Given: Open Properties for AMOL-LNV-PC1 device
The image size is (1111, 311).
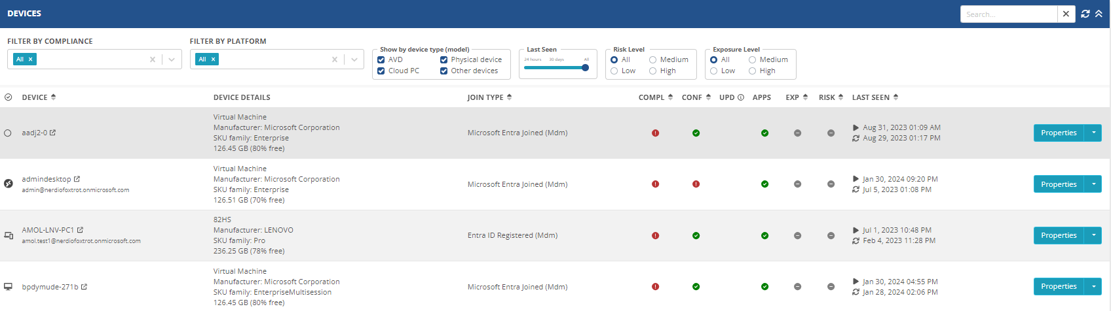Looking at the screenshot, I should [1058, 235].
